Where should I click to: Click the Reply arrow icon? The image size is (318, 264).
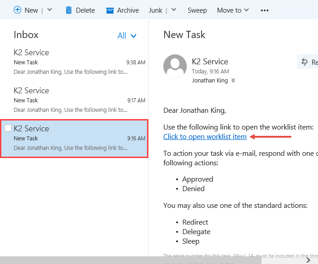tap(304, 62)
